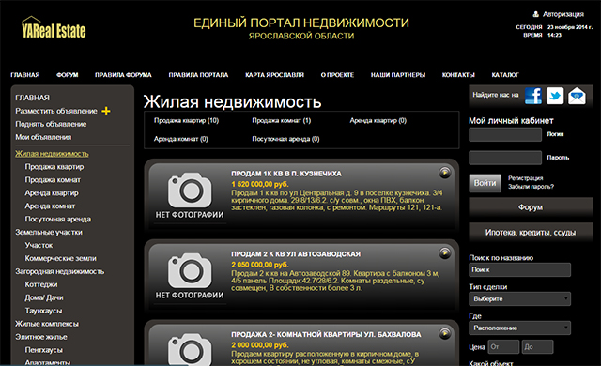Click the user icon next to Авторизация
Viewport: 601px width, 366px height.
pyautogui.click(x=536, y=14)
